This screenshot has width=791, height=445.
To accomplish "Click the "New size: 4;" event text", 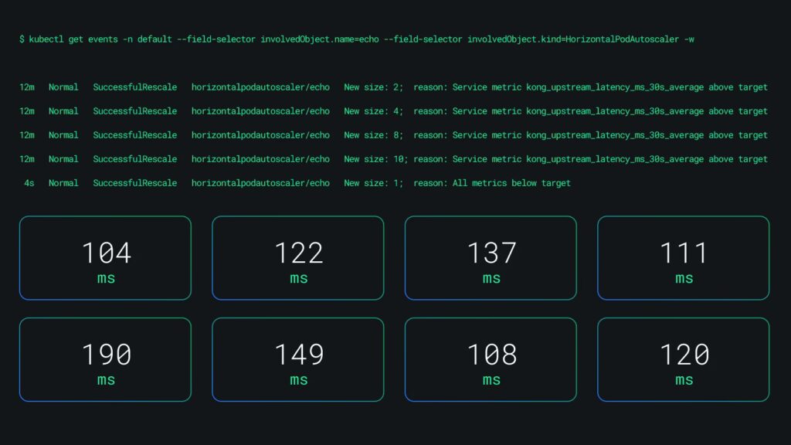I will (374, 111).
